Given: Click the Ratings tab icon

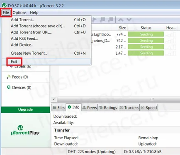Looking at the screenshot, I should pos(101,107).
